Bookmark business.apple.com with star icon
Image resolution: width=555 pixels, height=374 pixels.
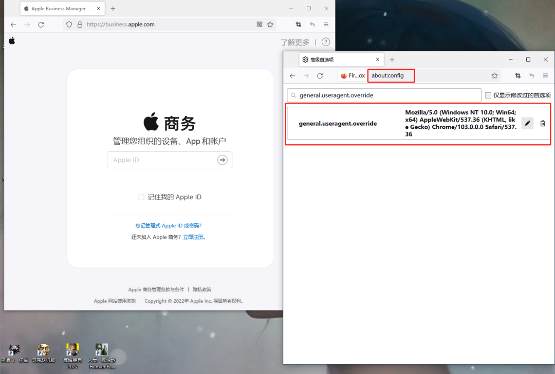(270, 25)
